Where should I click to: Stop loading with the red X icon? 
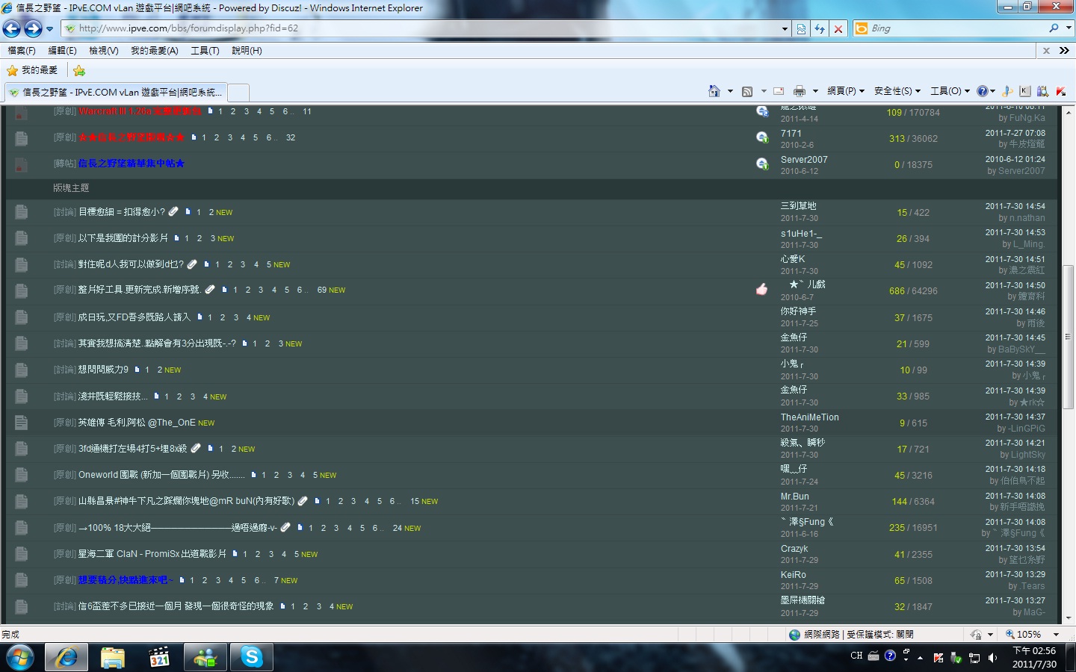838,28
